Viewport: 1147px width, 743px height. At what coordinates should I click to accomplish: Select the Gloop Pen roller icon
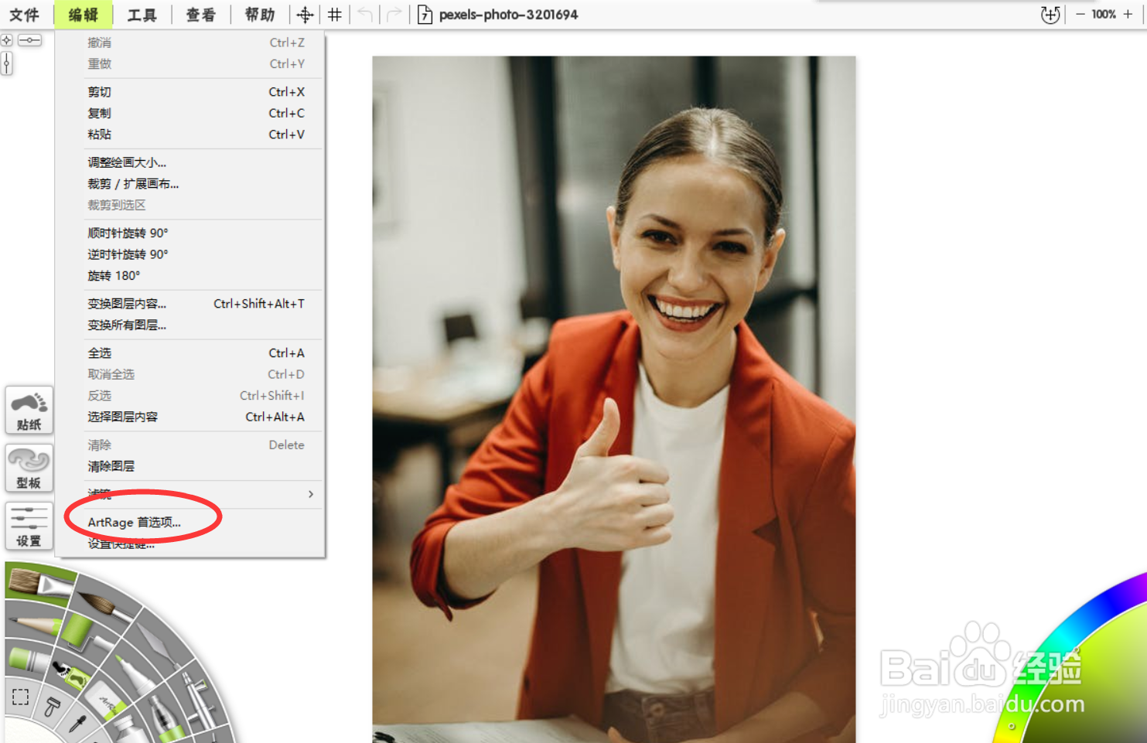tap(53, 707)
